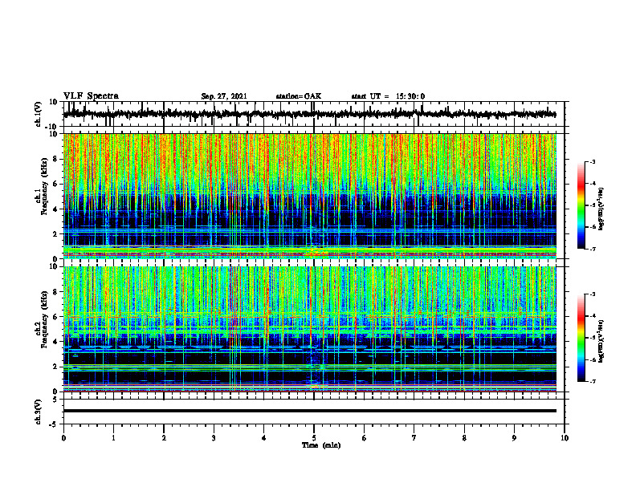Screen dimensions: 636x491
Task: Click the time axis tick label "7"
Action: (414, 438)
